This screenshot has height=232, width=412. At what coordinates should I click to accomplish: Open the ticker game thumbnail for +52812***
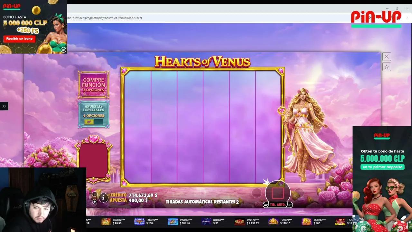click(x=106, y=222)
